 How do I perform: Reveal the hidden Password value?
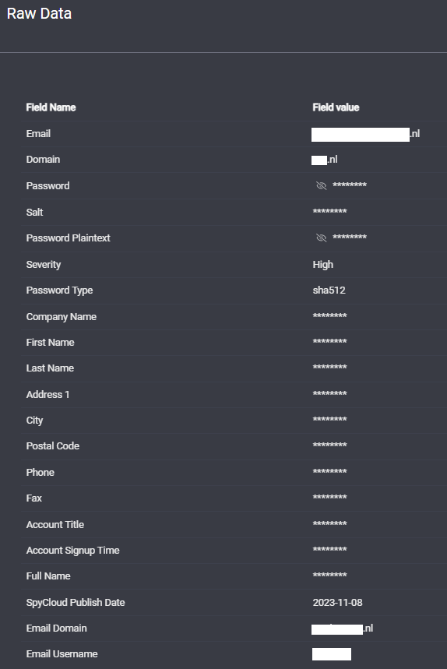click(x=321, y=185)
